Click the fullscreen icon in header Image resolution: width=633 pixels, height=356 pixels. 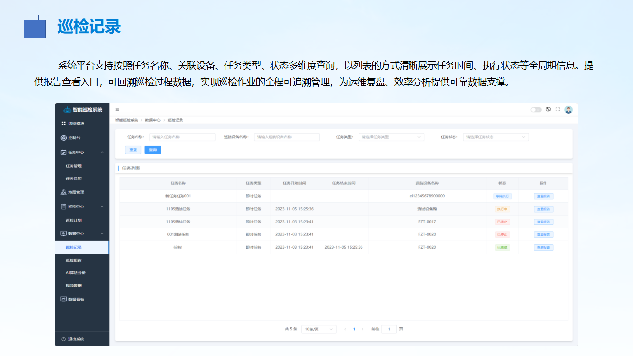click(558, 109)
